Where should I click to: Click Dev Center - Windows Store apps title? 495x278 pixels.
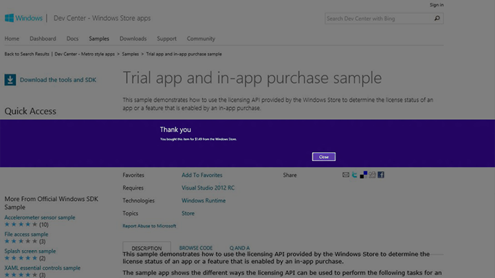coord(102,18)
